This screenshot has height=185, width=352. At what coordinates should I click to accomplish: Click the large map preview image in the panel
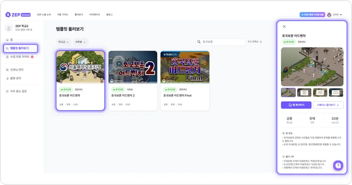[312, 67]
